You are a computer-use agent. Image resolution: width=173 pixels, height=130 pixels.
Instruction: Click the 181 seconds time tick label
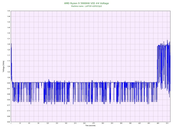(66, 123)
